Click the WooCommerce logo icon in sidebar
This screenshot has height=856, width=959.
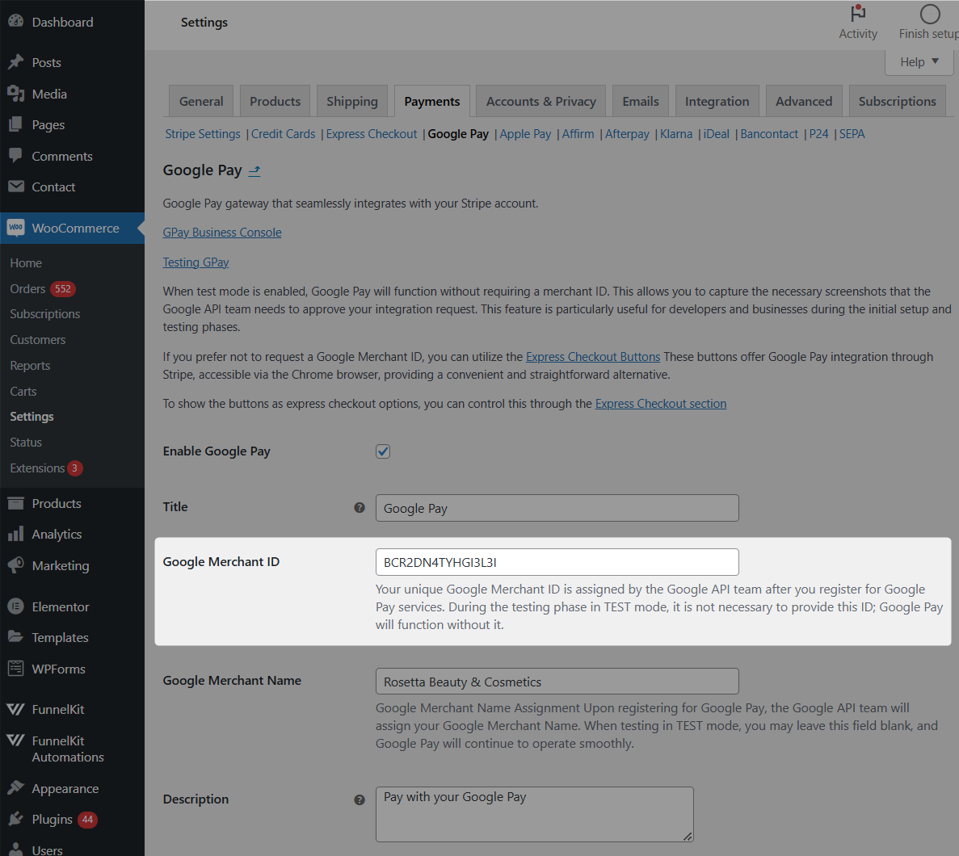pos(15,228)
